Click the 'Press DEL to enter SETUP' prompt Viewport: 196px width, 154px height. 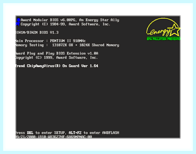pyautogui.click(x=67, y=133)
